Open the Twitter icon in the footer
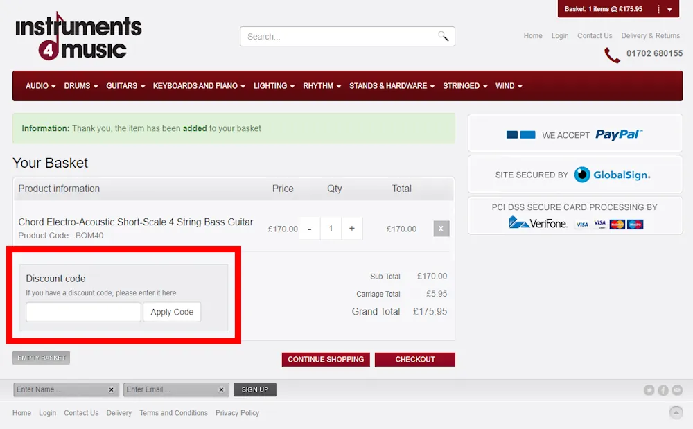 (x=649, y=390)
